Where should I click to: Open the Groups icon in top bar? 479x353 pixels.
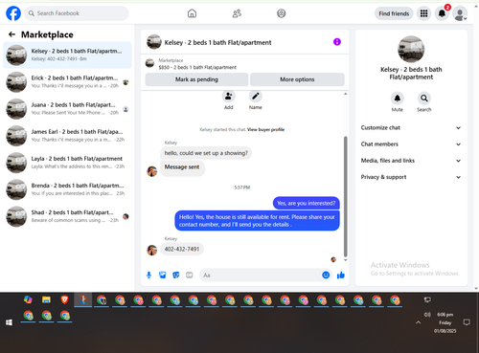pos(282,13)
